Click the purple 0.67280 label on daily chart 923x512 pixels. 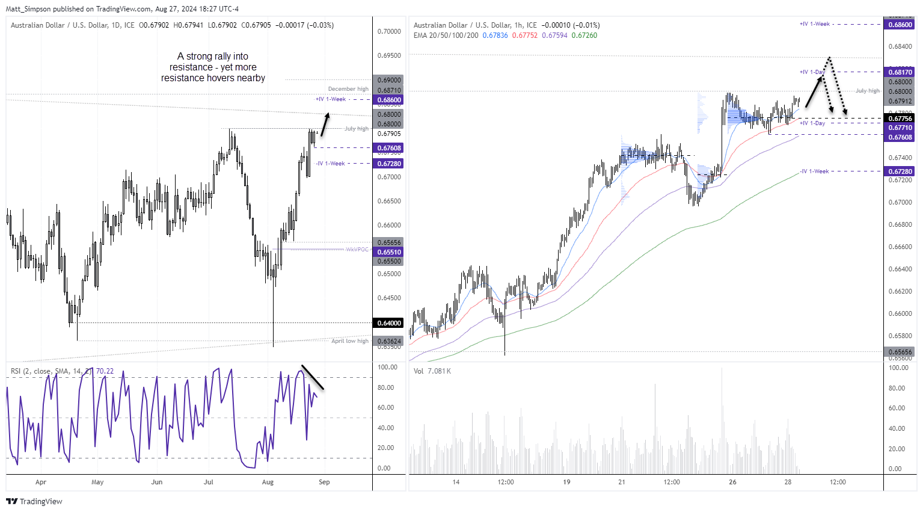click(x=389, y=164)
